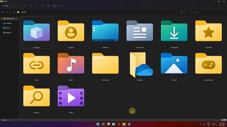The width and height of the screenshot is (227, 127).
Task: Select This PC in navigation pane
Action: pos(8,28)
